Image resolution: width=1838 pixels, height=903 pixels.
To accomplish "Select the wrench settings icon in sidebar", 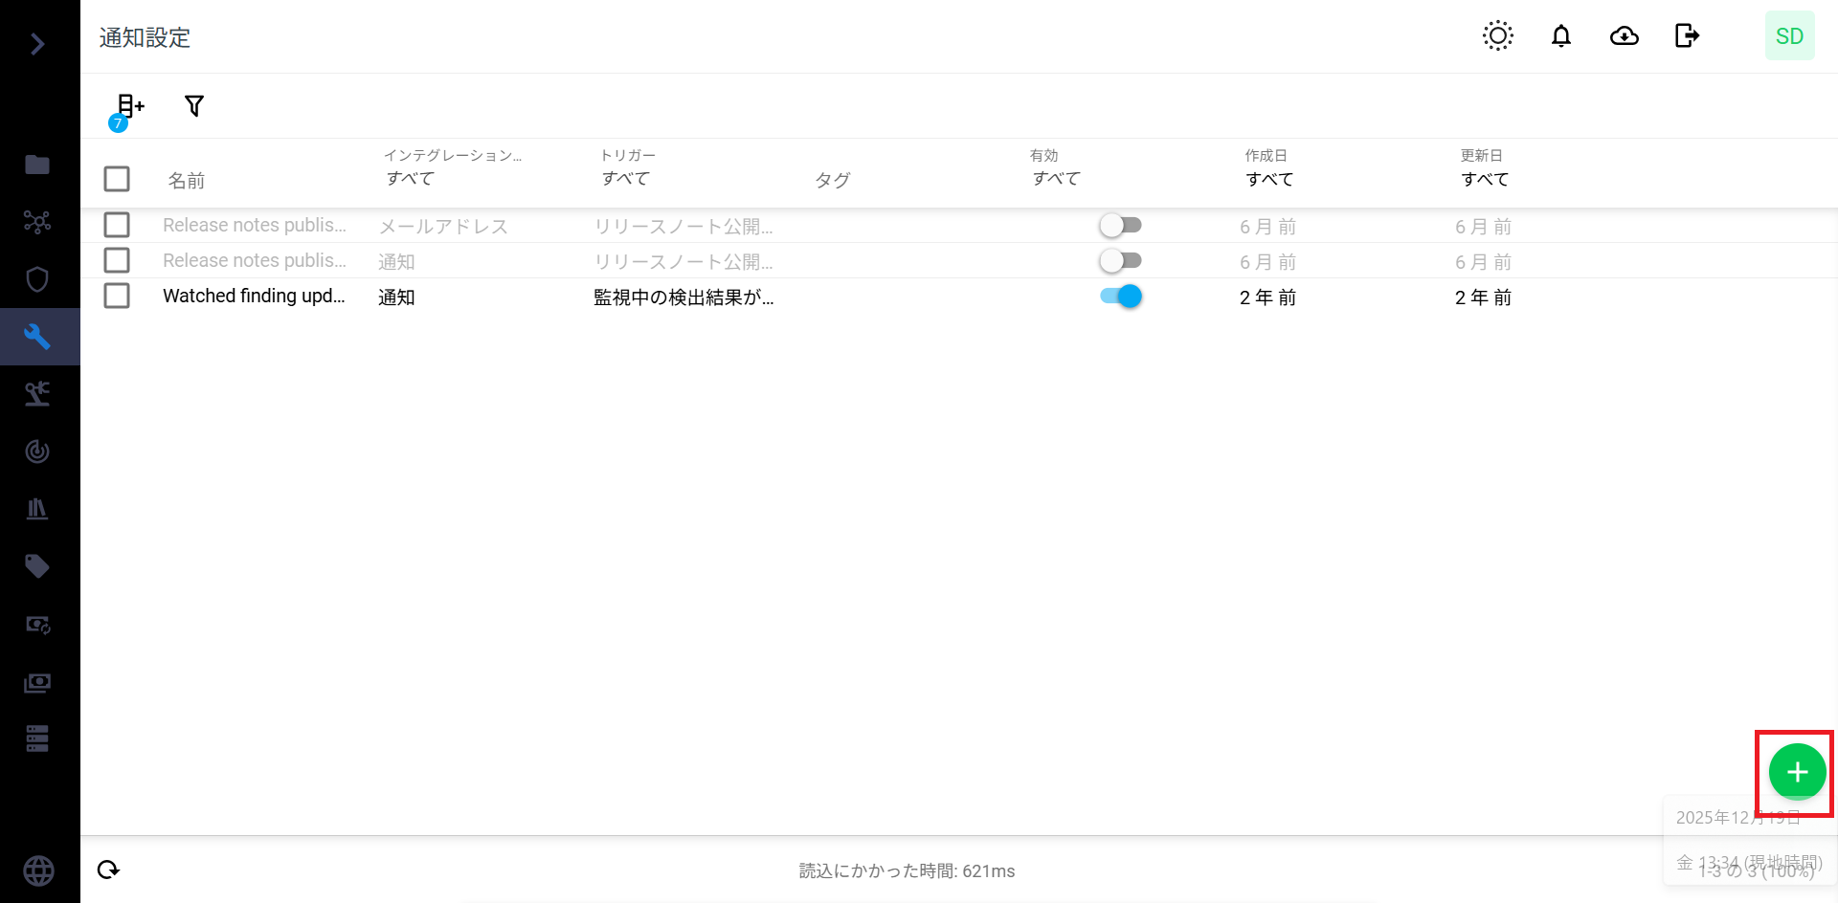I will pyautogui.click(x=38, y=336).
